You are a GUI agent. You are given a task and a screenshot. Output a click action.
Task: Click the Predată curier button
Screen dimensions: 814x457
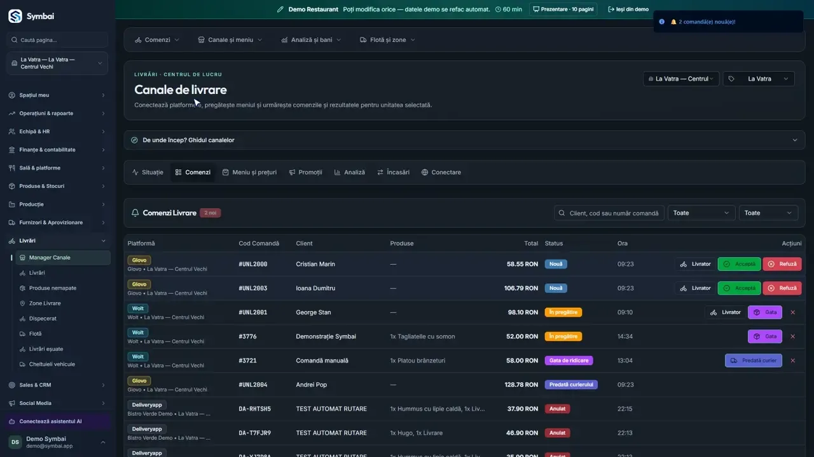pos(754,361)
